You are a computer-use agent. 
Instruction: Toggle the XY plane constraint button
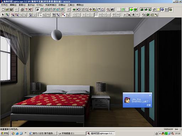pyautogui.click(x=96, y=15)
